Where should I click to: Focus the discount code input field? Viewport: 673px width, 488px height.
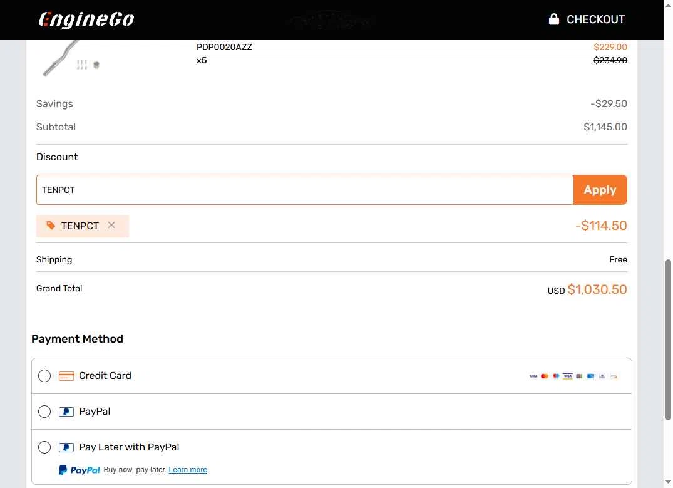click(305, 190)
